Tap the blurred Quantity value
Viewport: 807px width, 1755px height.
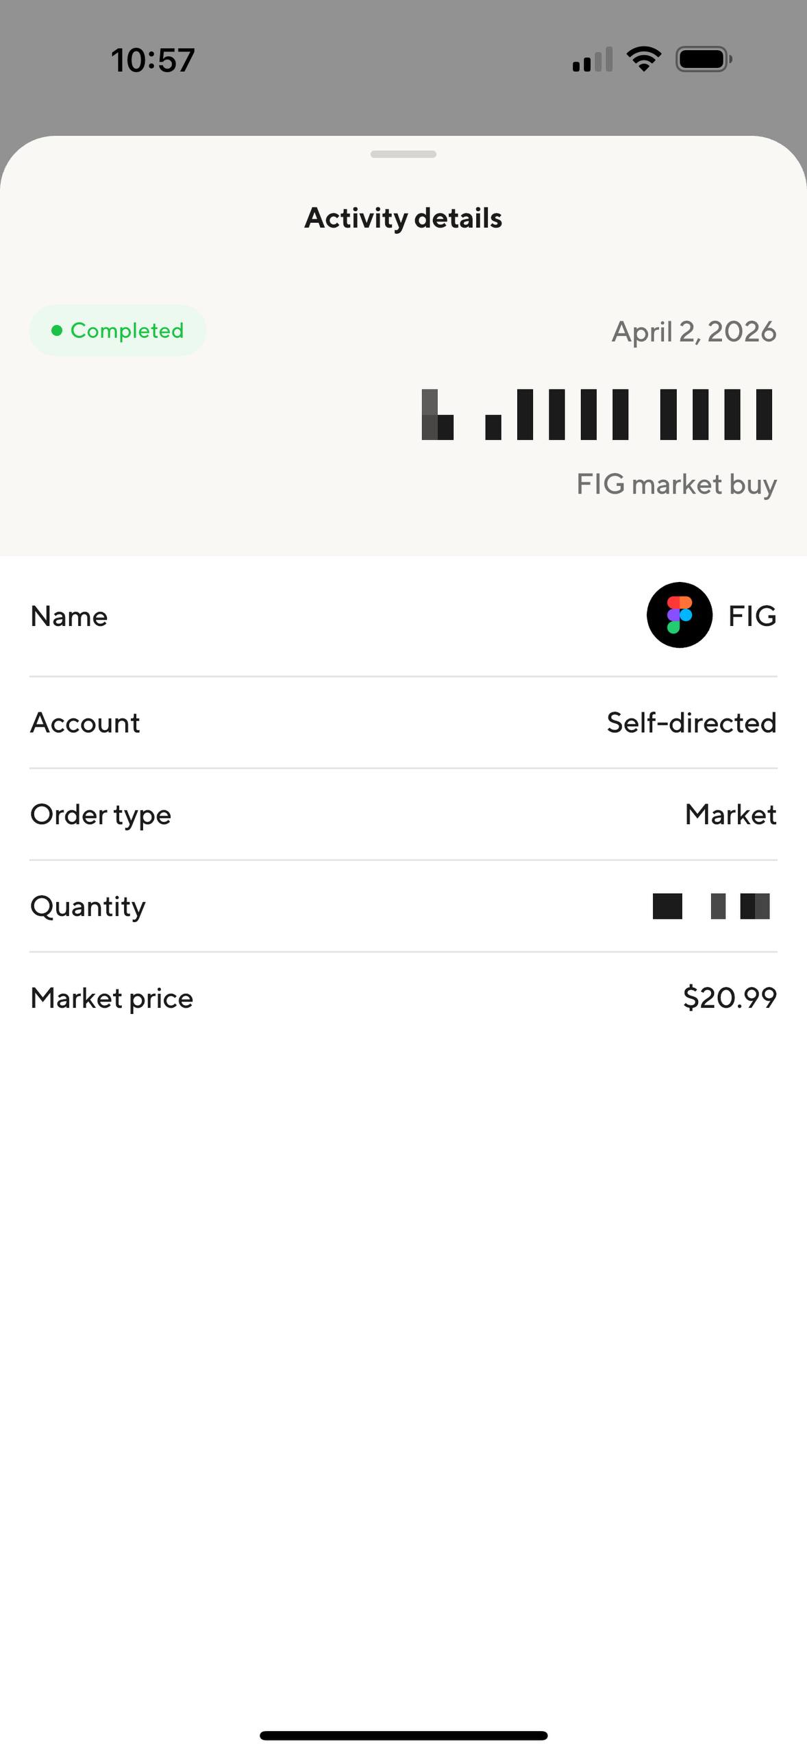click(x=711, y=906)
